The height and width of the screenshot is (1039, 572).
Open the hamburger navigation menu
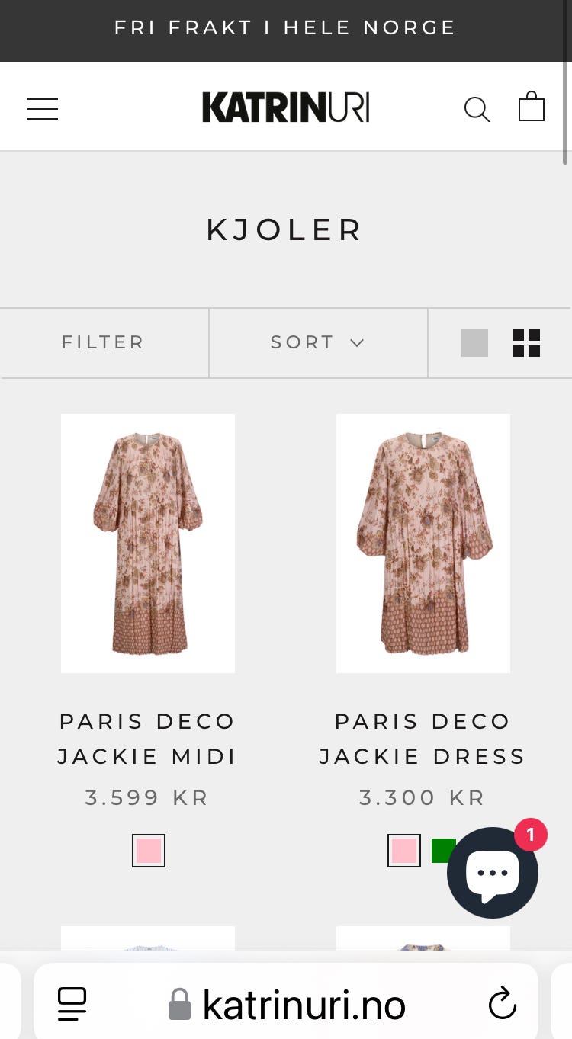43,108
